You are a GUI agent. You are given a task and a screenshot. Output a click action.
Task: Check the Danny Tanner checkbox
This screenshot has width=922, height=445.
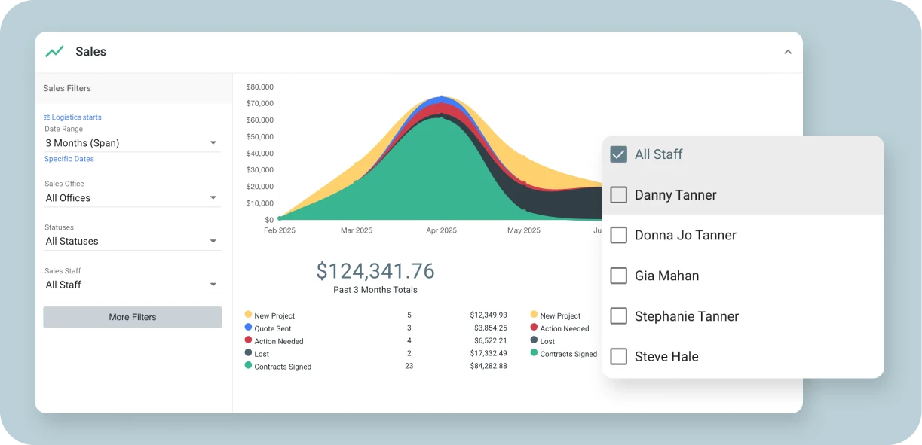(x=618, y=194)
